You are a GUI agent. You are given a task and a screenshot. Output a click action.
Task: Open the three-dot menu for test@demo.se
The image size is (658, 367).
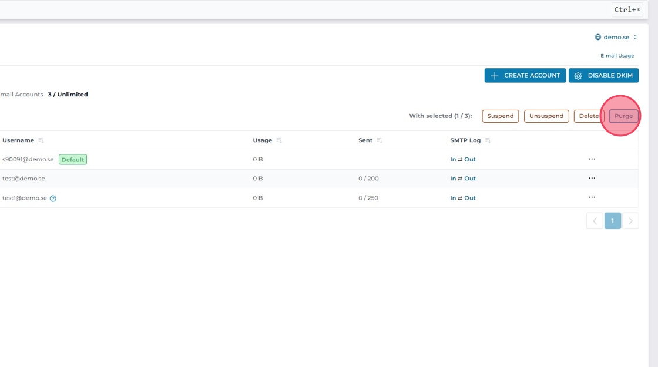point(592,179)
